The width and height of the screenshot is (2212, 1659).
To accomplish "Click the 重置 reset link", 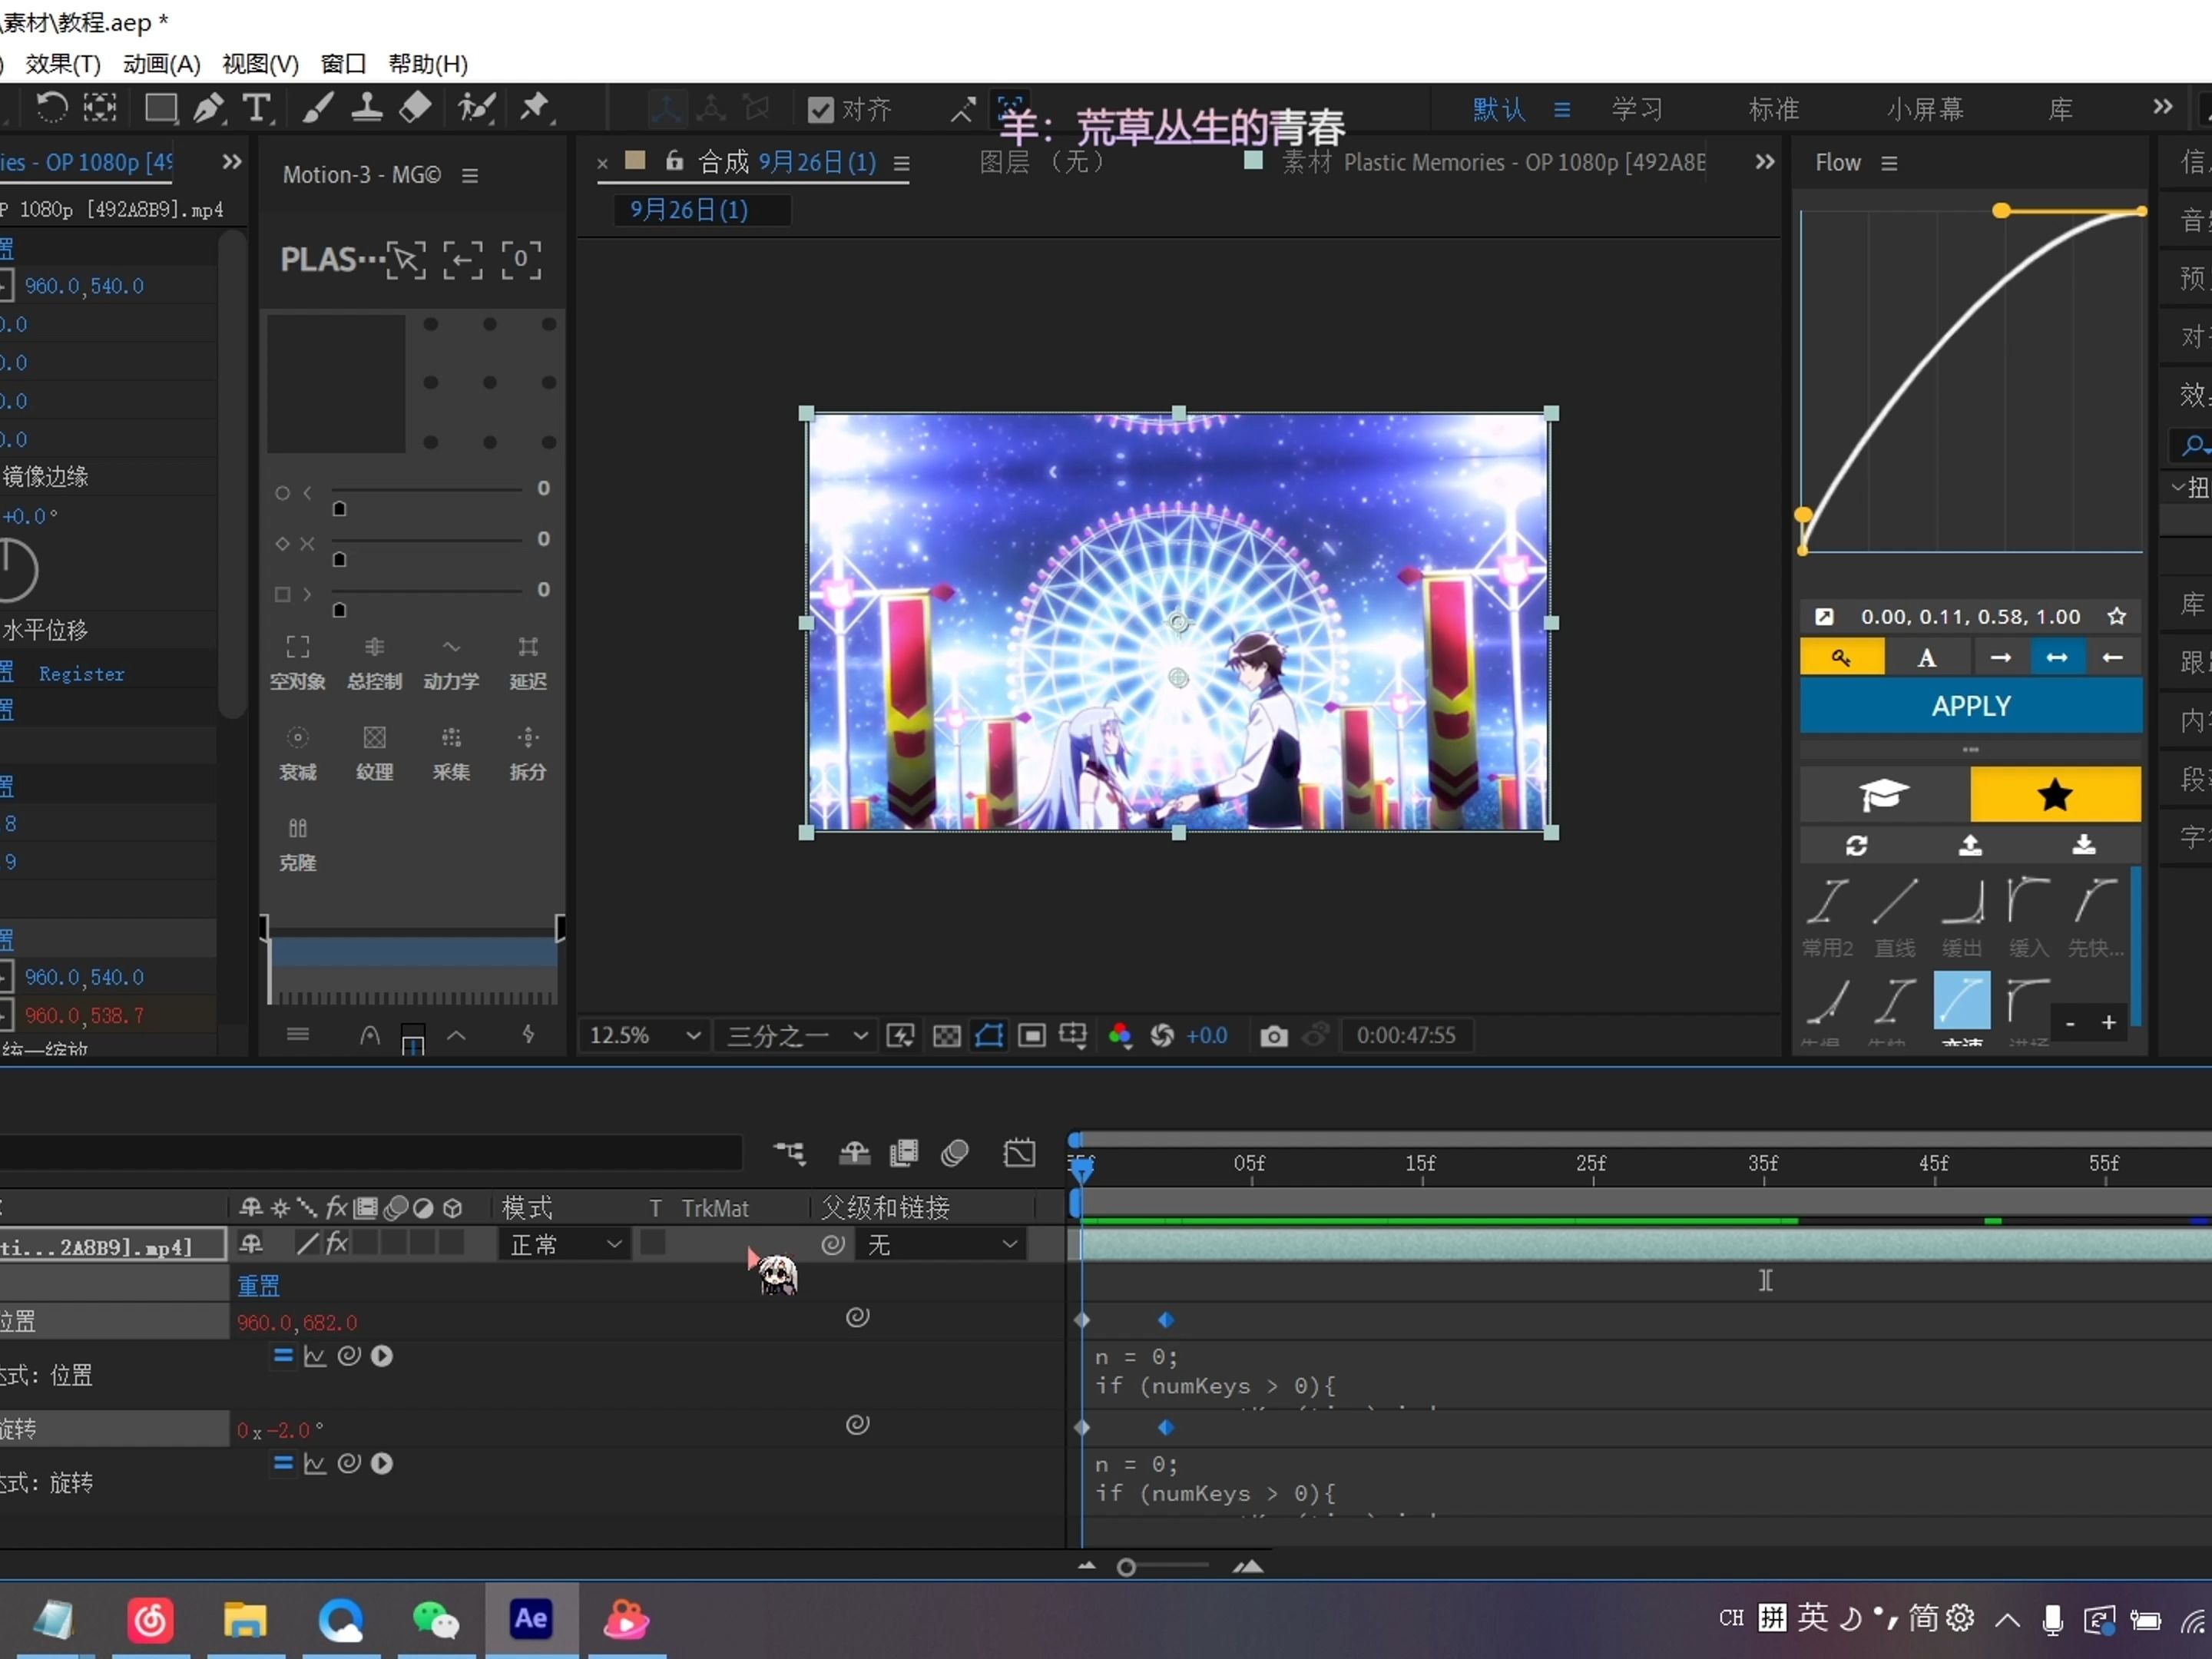I will click(258, 1285).
